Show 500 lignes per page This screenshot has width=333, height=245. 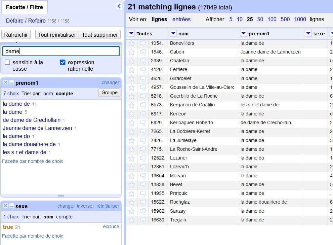[285, 20]
